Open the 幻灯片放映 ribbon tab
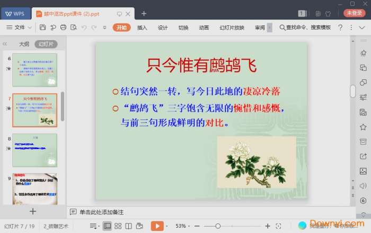This screenshot has height=233, width=371. click(232, 27)
